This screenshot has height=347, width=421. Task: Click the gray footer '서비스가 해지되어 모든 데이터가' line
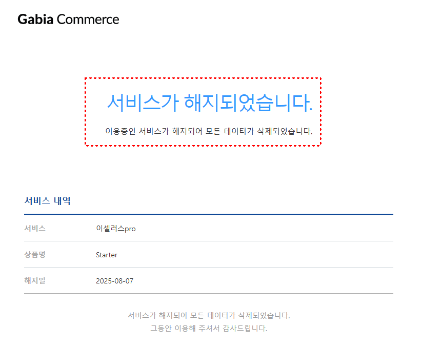209,315
